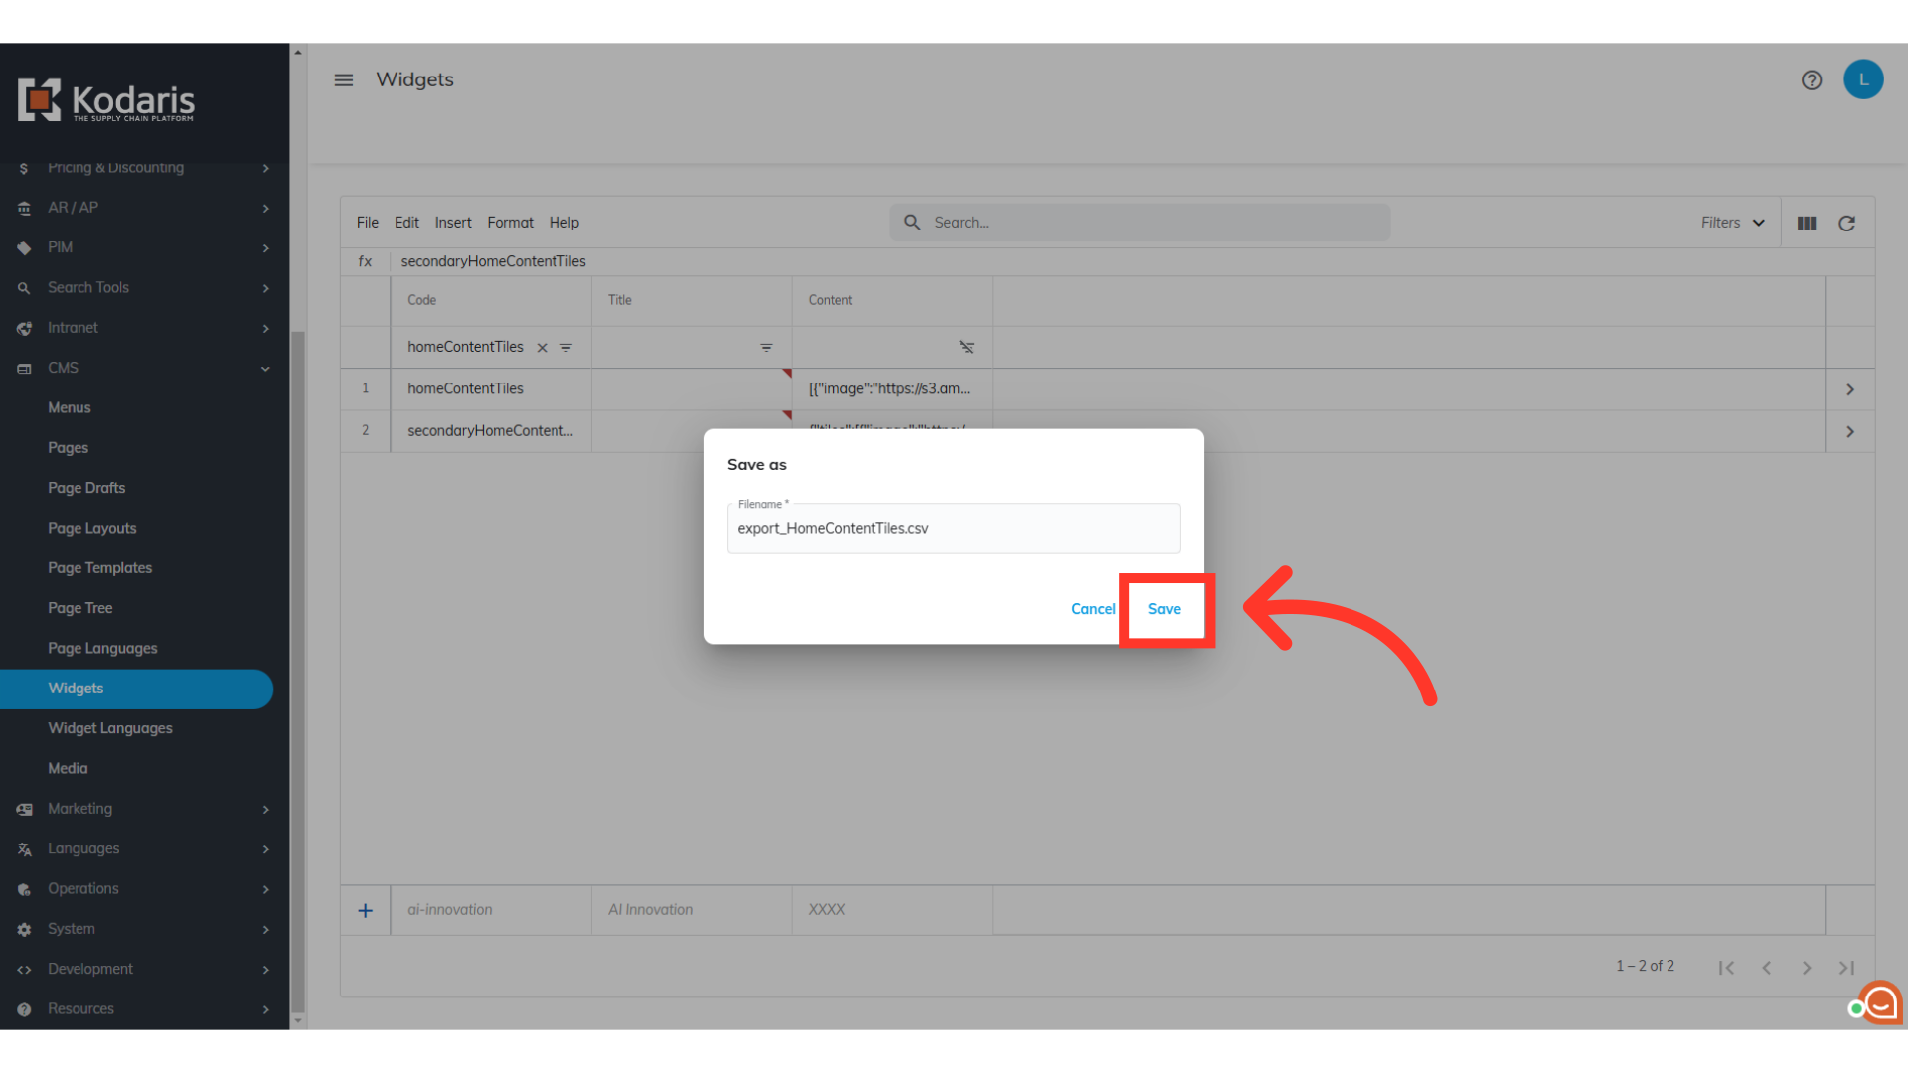Click the user avatar L icon
The height and width of the screenshot is (1073, 1908).
(1862, 80)
